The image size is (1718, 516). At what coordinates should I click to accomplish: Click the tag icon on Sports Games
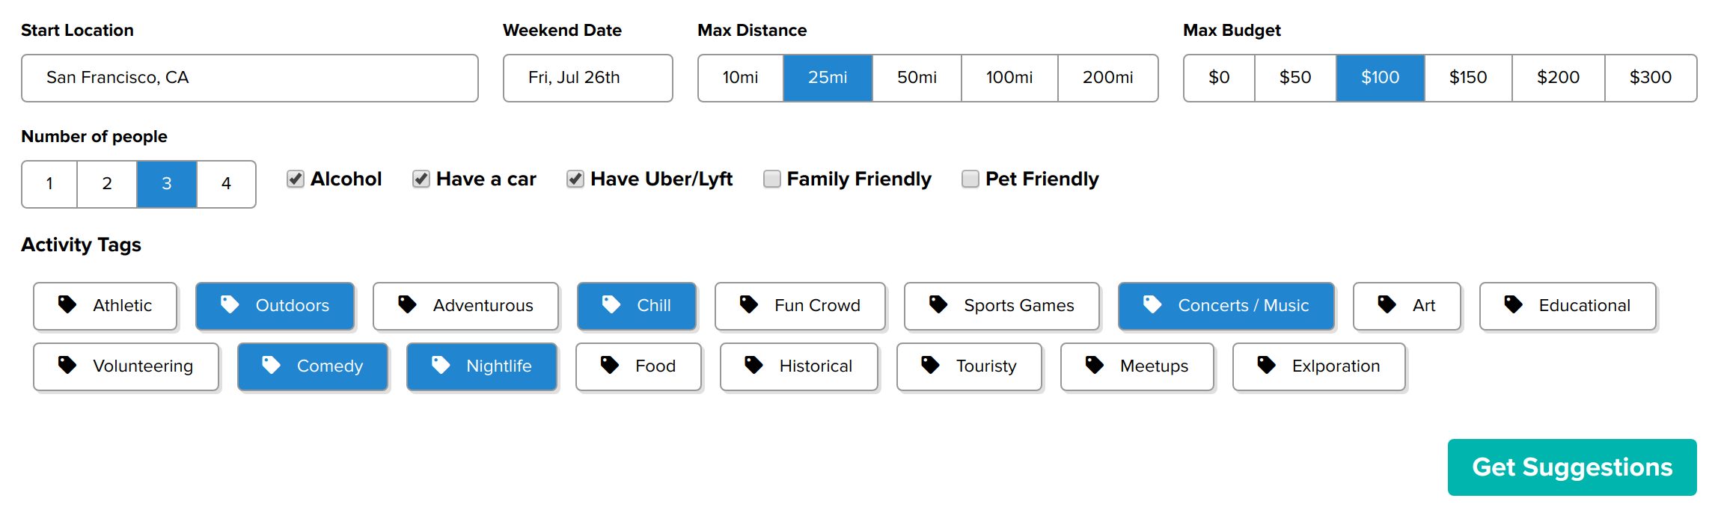[x=938, y=304]
